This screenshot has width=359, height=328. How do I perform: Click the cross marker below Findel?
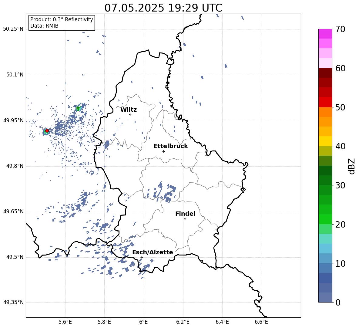[185, 219]
